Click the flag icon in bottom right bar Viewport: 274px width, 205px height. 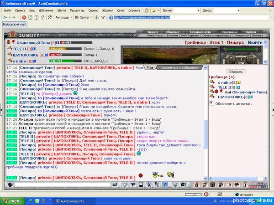237,184
